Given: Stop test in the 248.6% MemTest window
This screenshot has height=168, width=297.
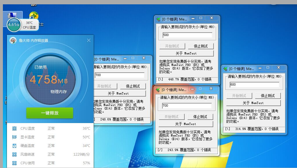Looking at the screenshot, I should [133, 86].
